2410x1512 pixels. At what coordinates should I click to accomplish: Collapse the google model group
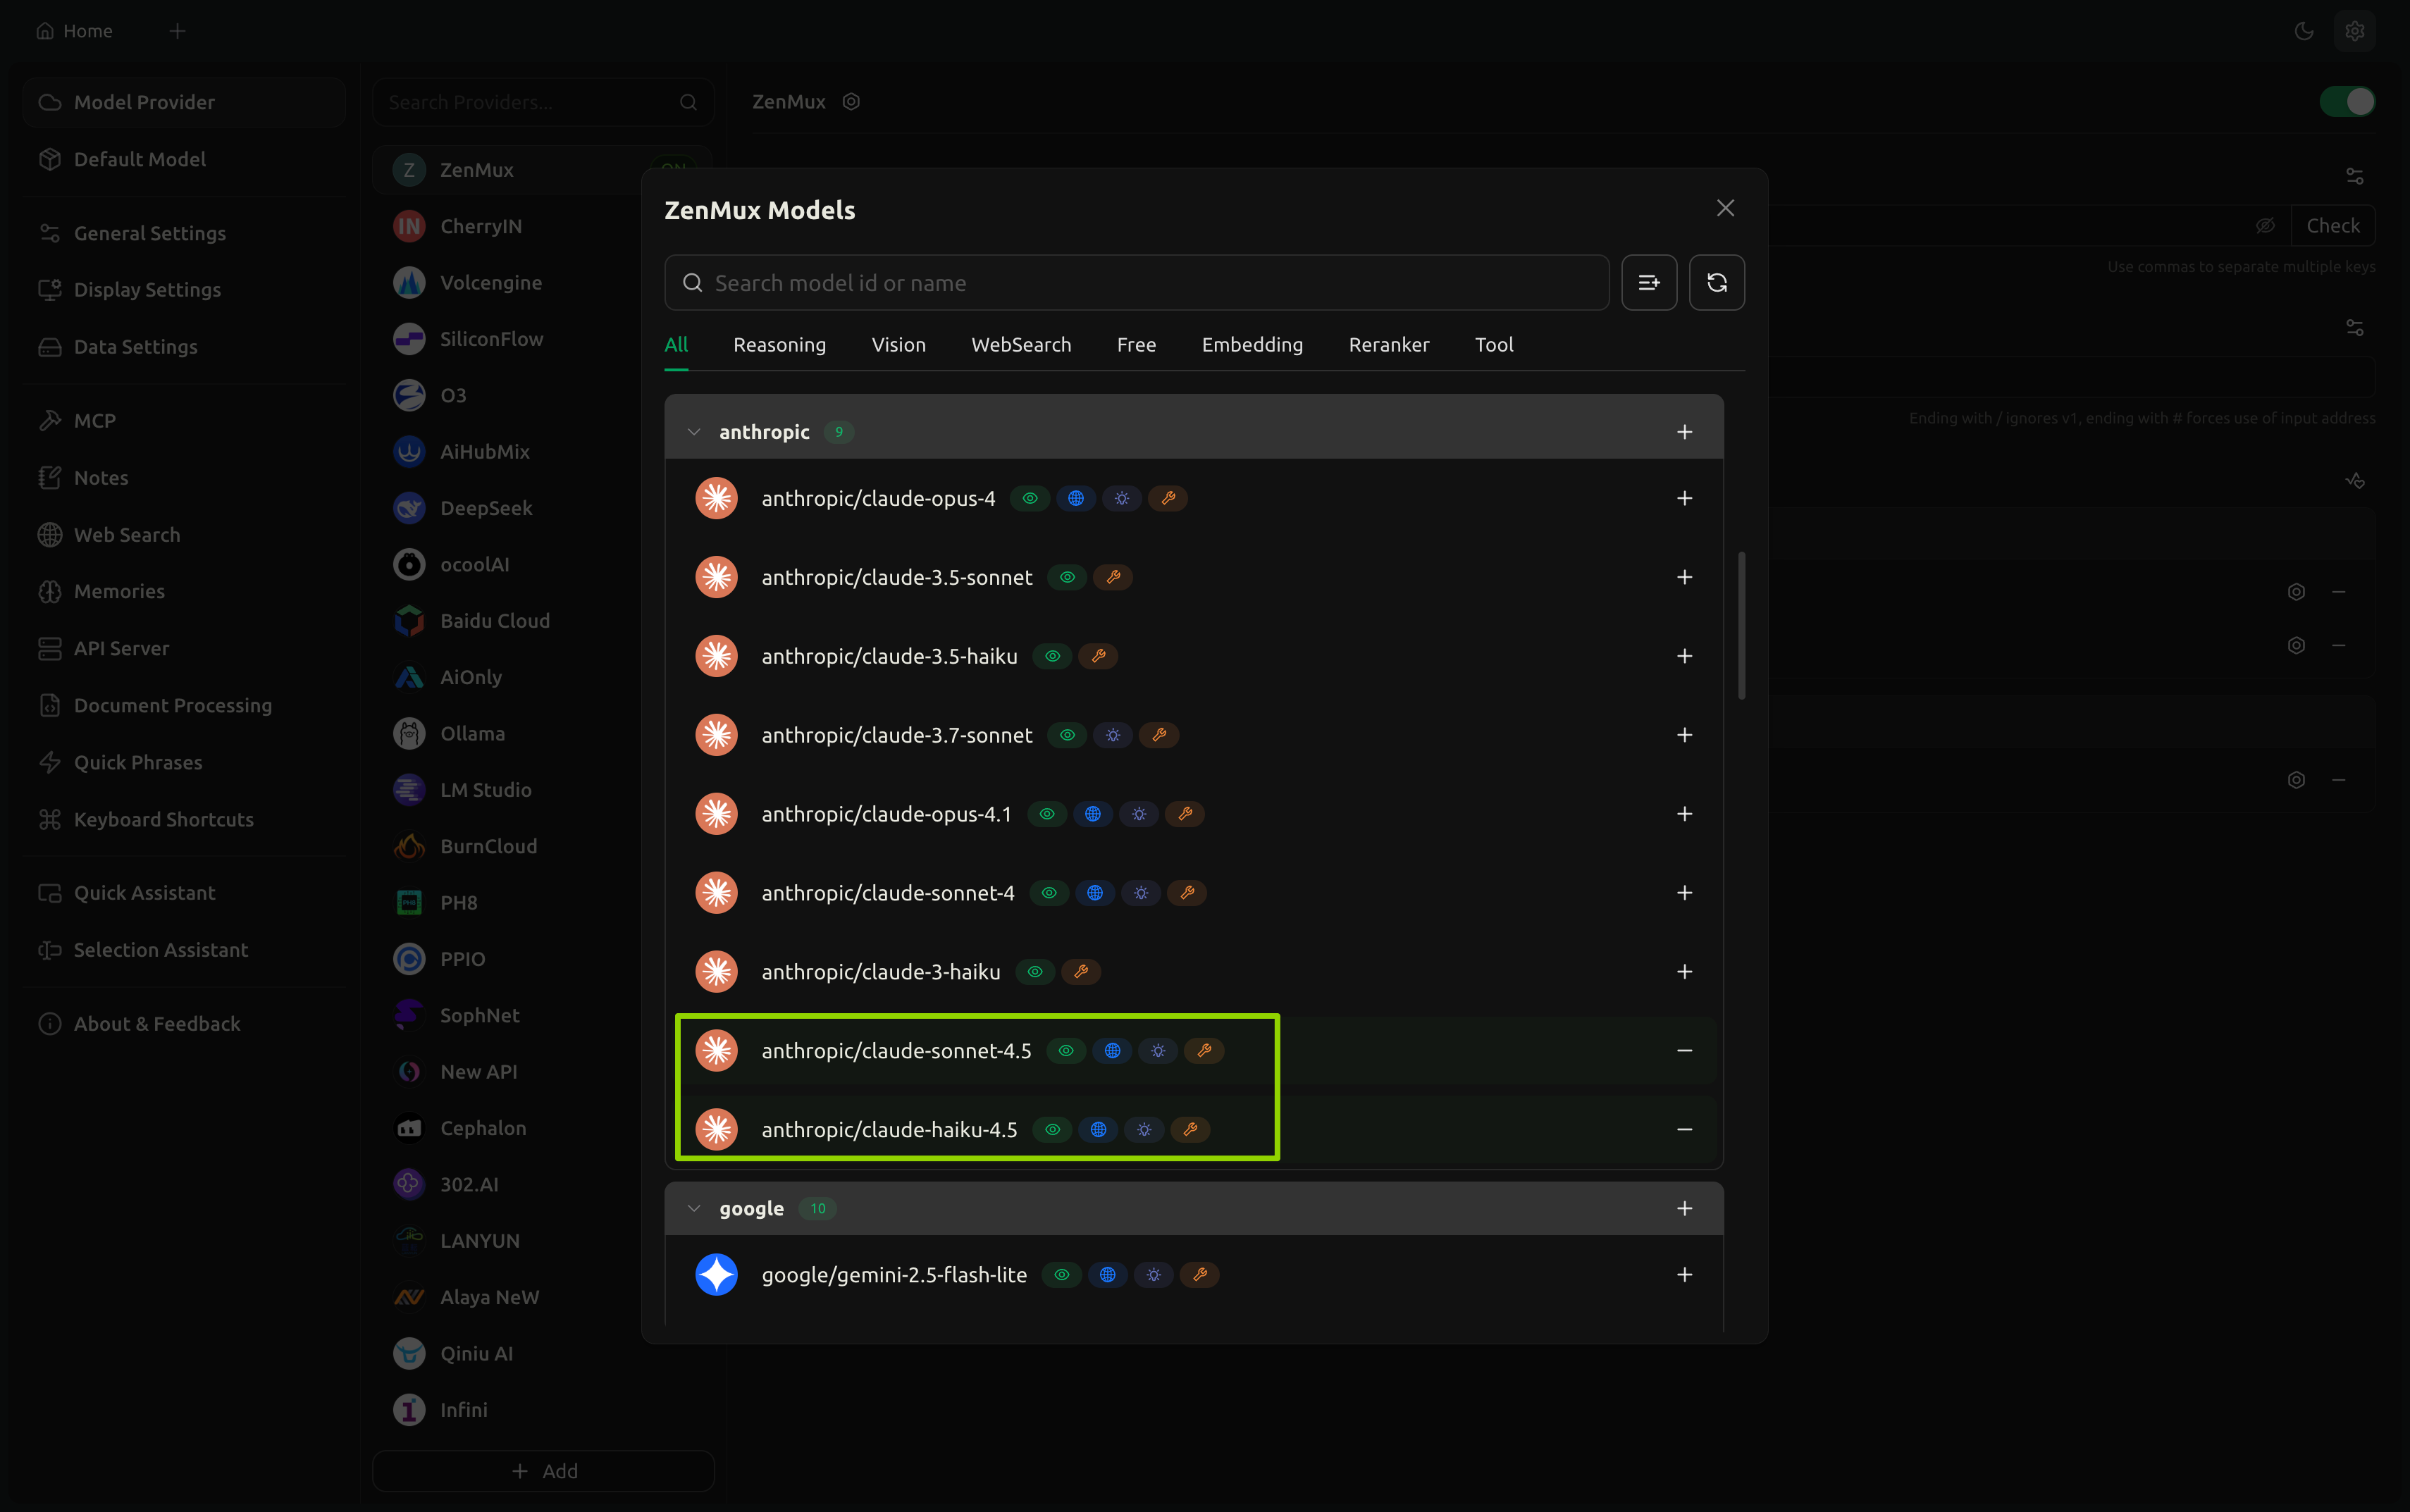point(693,1208)
